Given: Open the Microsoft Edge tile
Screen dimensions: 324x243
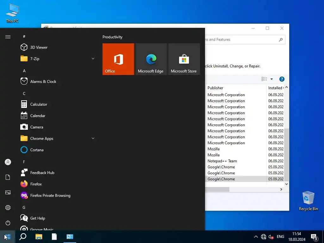Looking at the screenshot, I should pyautogui.click(x=151, y=59).
